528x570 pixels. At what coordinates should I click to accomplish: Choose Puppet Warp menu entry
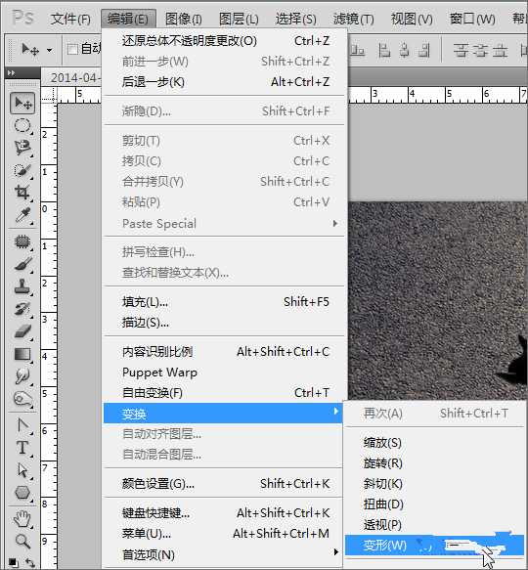(223, 373)
